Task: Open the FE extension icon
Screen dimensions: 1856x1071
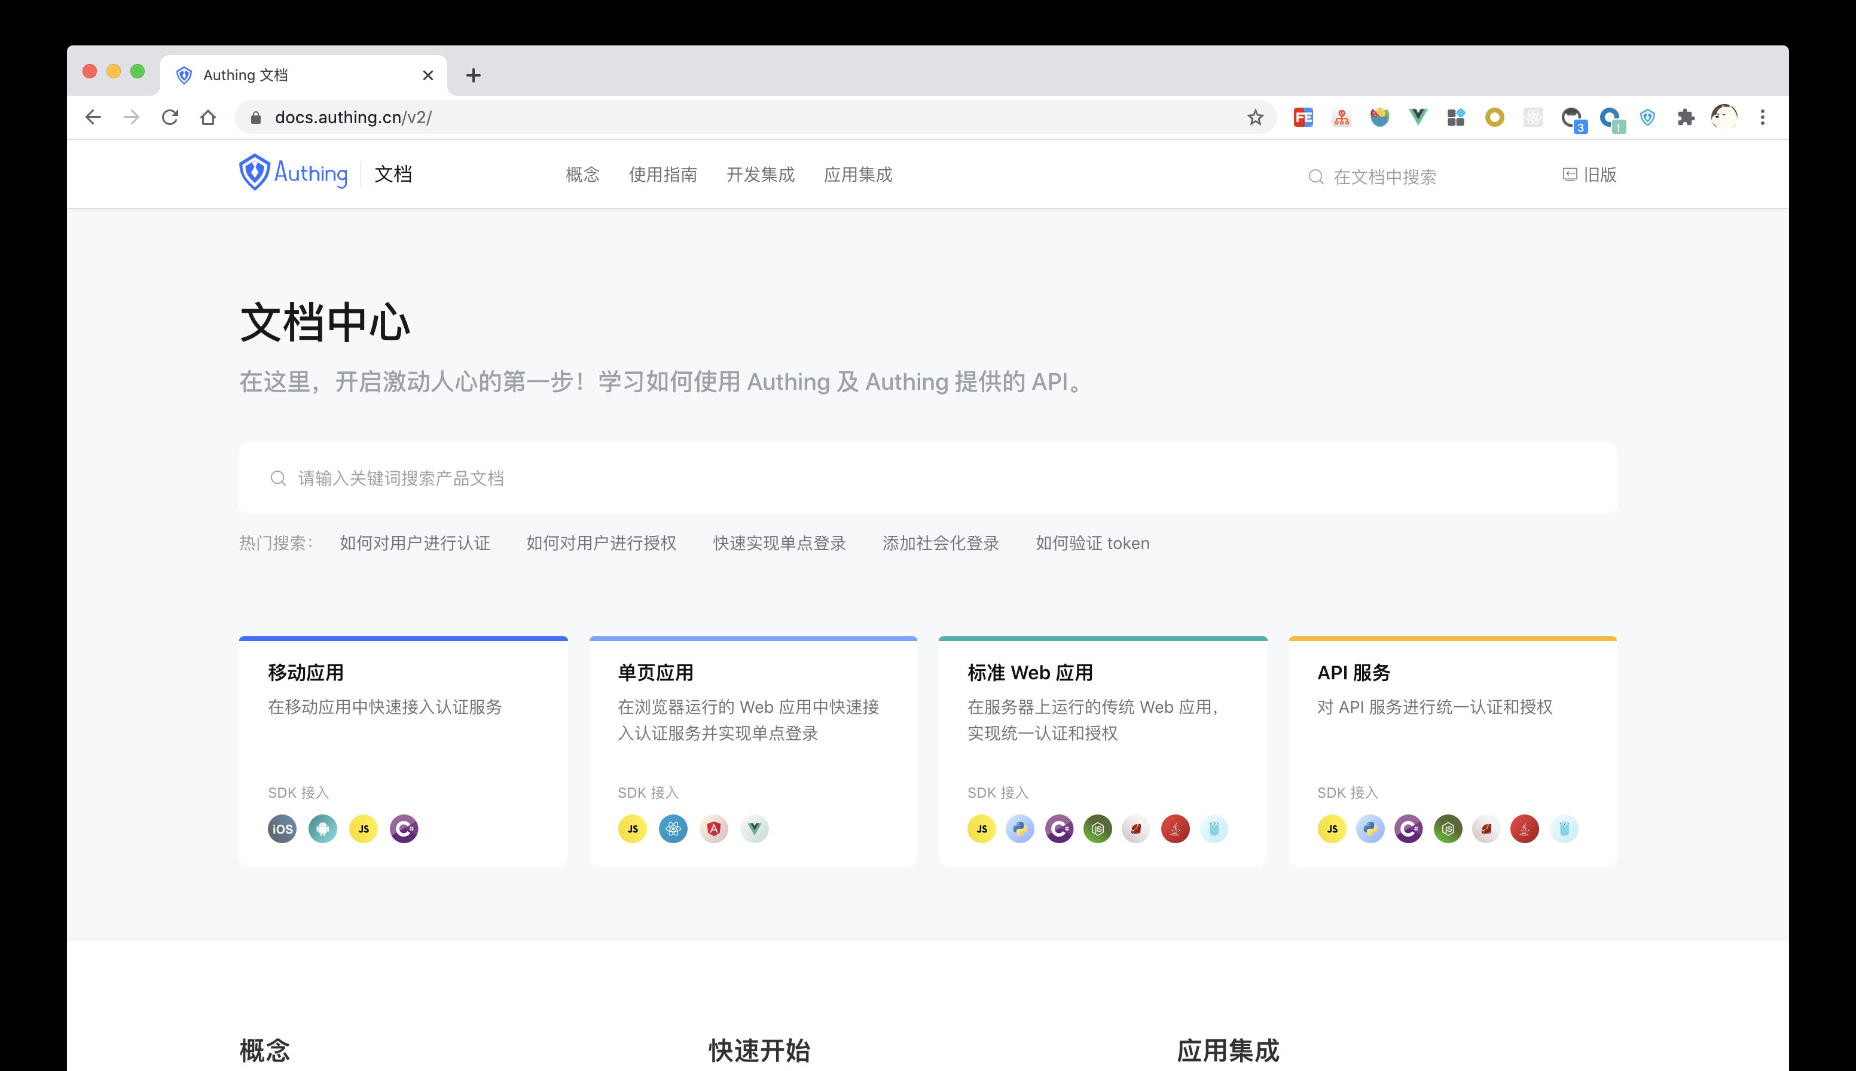Action: coord(1303,117)
